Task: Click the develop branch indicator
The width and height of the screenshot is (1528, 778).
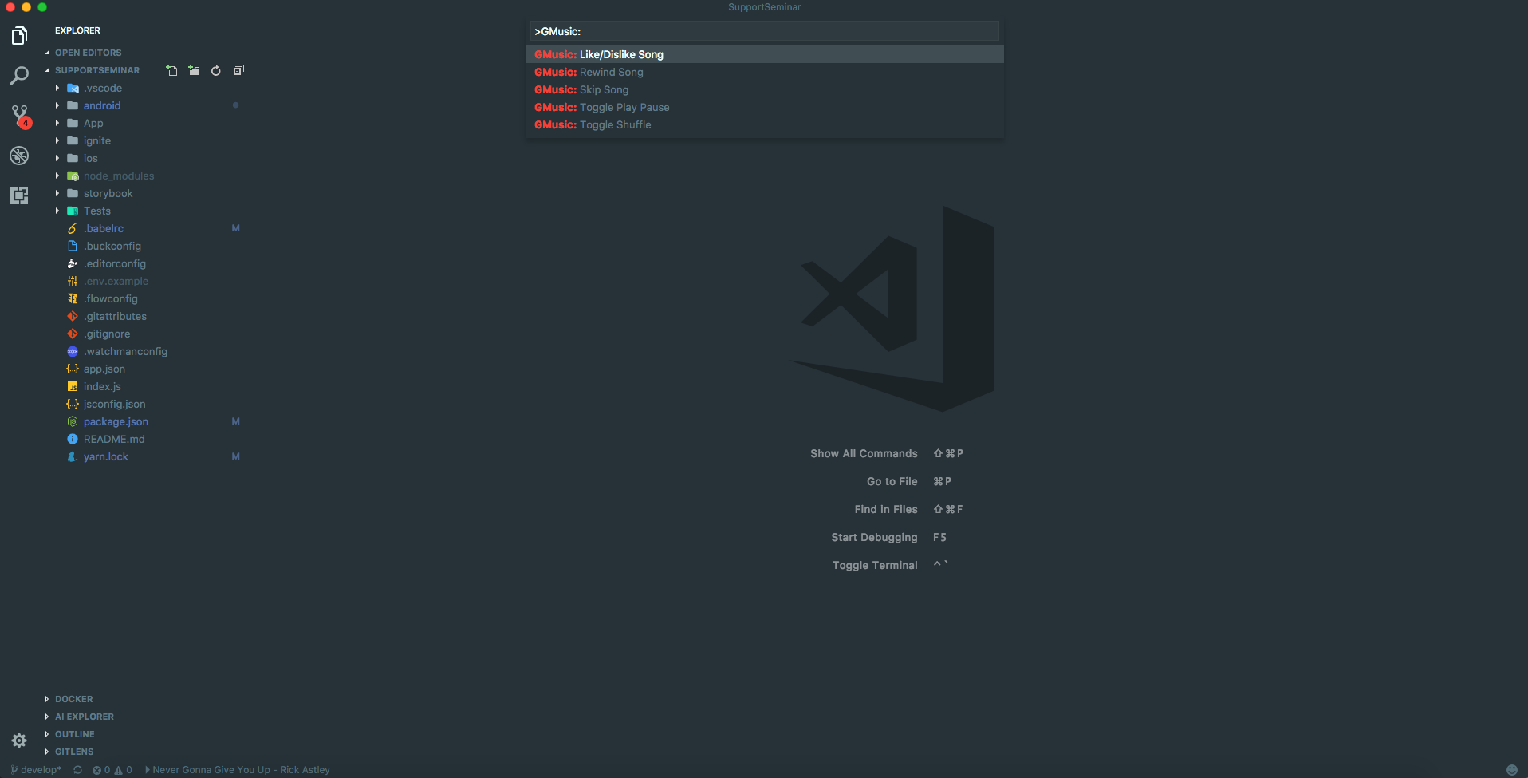Action: 37,770
